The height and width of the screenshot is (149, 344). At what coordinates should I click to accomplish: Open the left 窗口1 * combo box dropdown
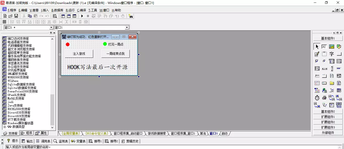tap(51, 27)
